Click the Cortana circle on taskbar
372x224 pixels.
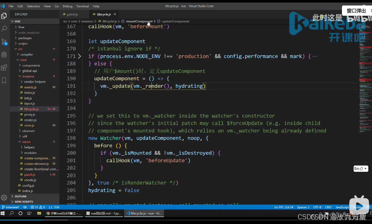click(x=21, y=213)
